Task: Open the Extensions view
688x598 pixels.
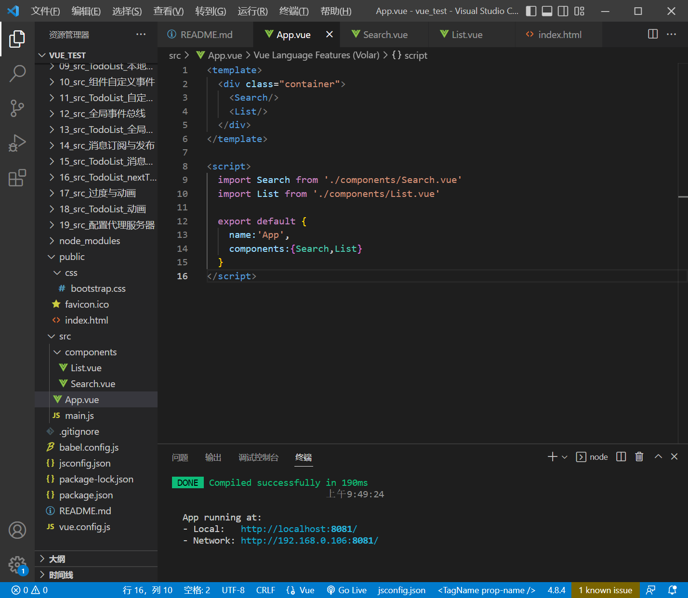Action: click(17, 178)
